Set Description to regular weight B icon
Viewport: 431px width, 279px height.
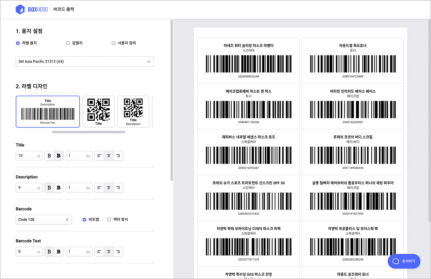click(49, 188)
